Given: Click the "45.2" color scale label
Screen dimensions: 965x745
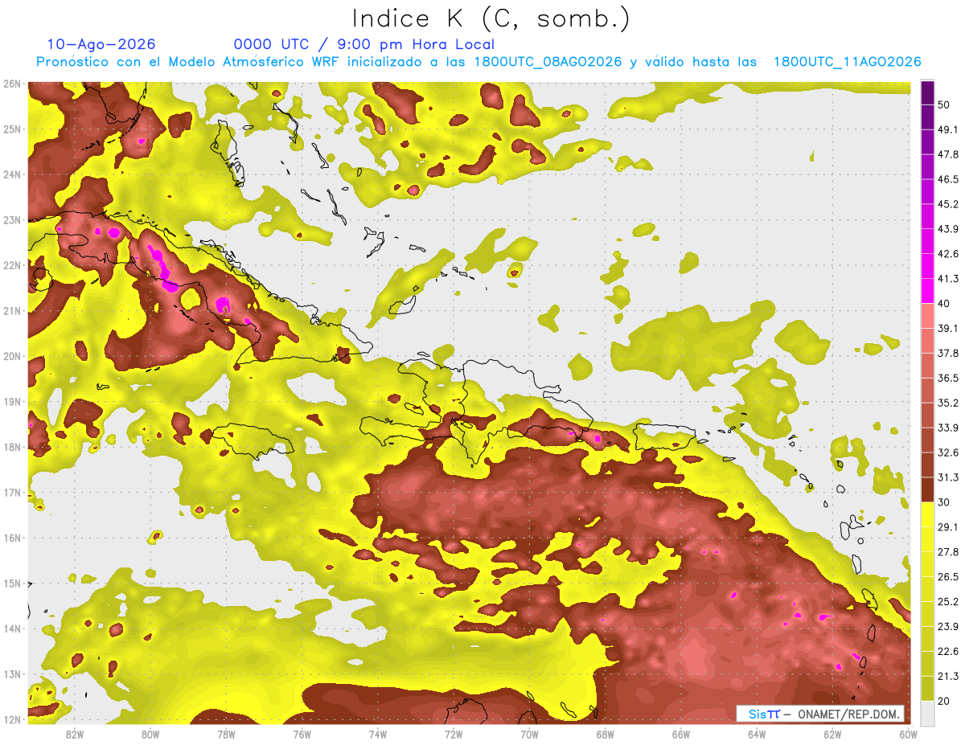Looking at the screenshot, I should pos(947,204).
